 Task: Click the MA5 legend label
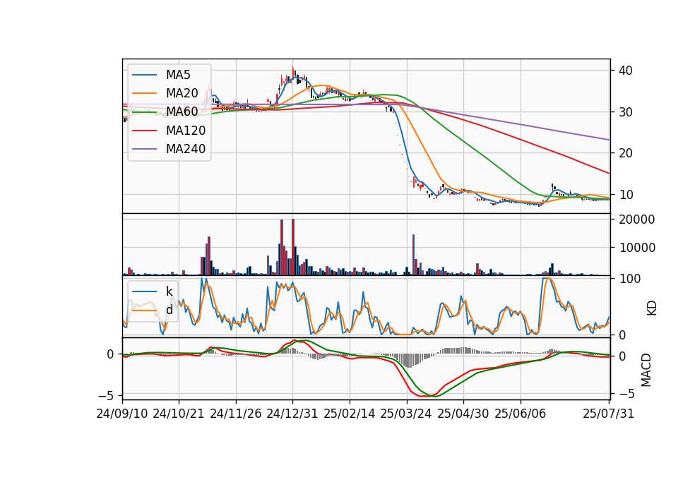[178, 75]
